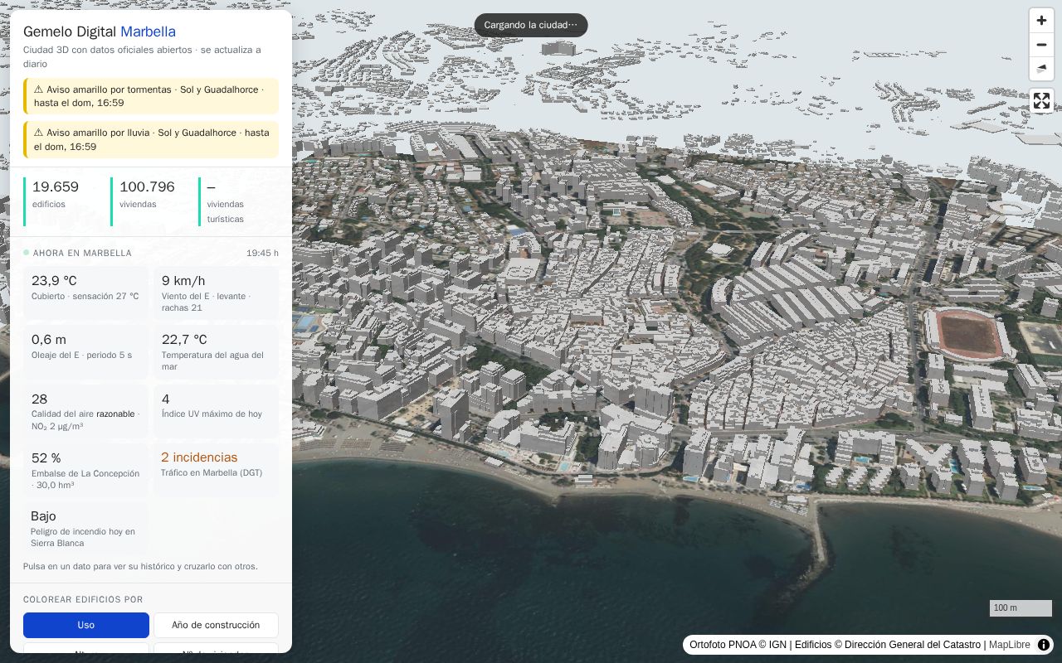The width and height of the screenshot is (1062, 663).
Task: Click the Marbella title text
Action: (x=148, y=31)
